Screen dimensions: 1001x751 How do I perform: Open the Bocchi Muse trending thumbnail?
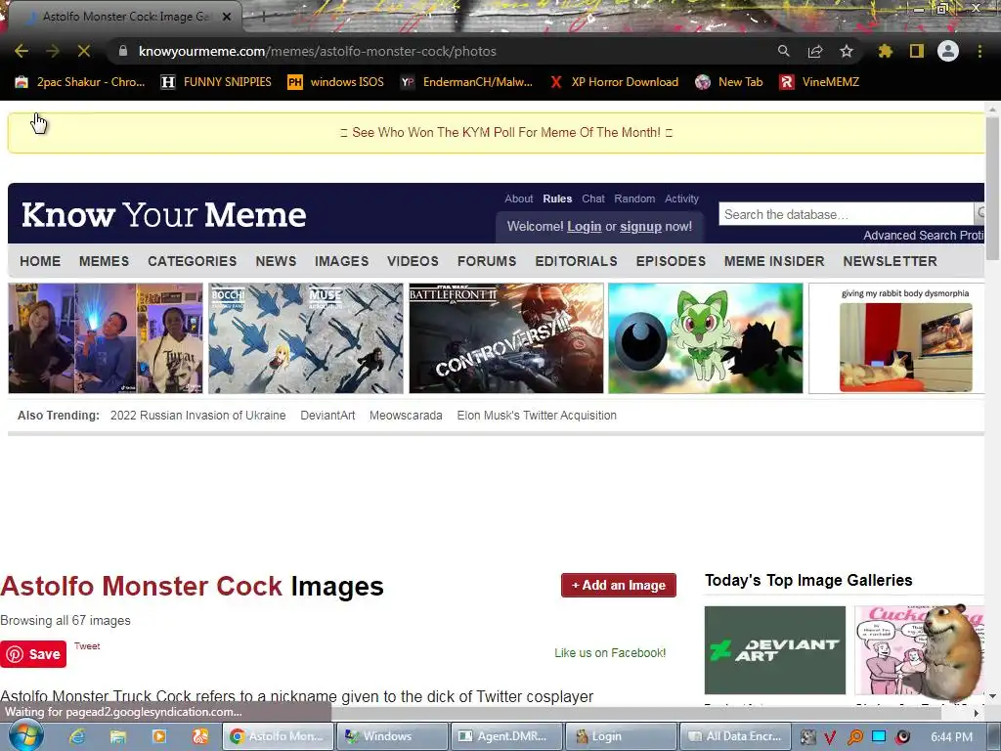pyautogui.click(x=306, y=338)
